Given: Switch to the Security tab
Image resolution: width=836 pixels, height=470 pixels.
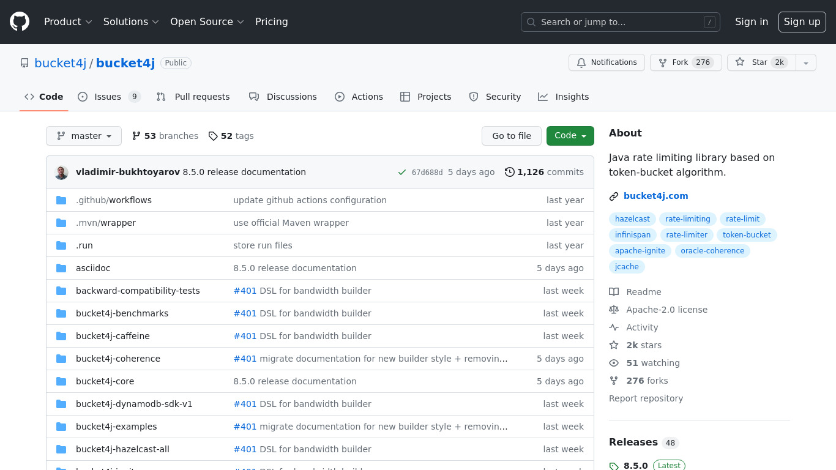Looking at the screenshot, I should 495,97.
